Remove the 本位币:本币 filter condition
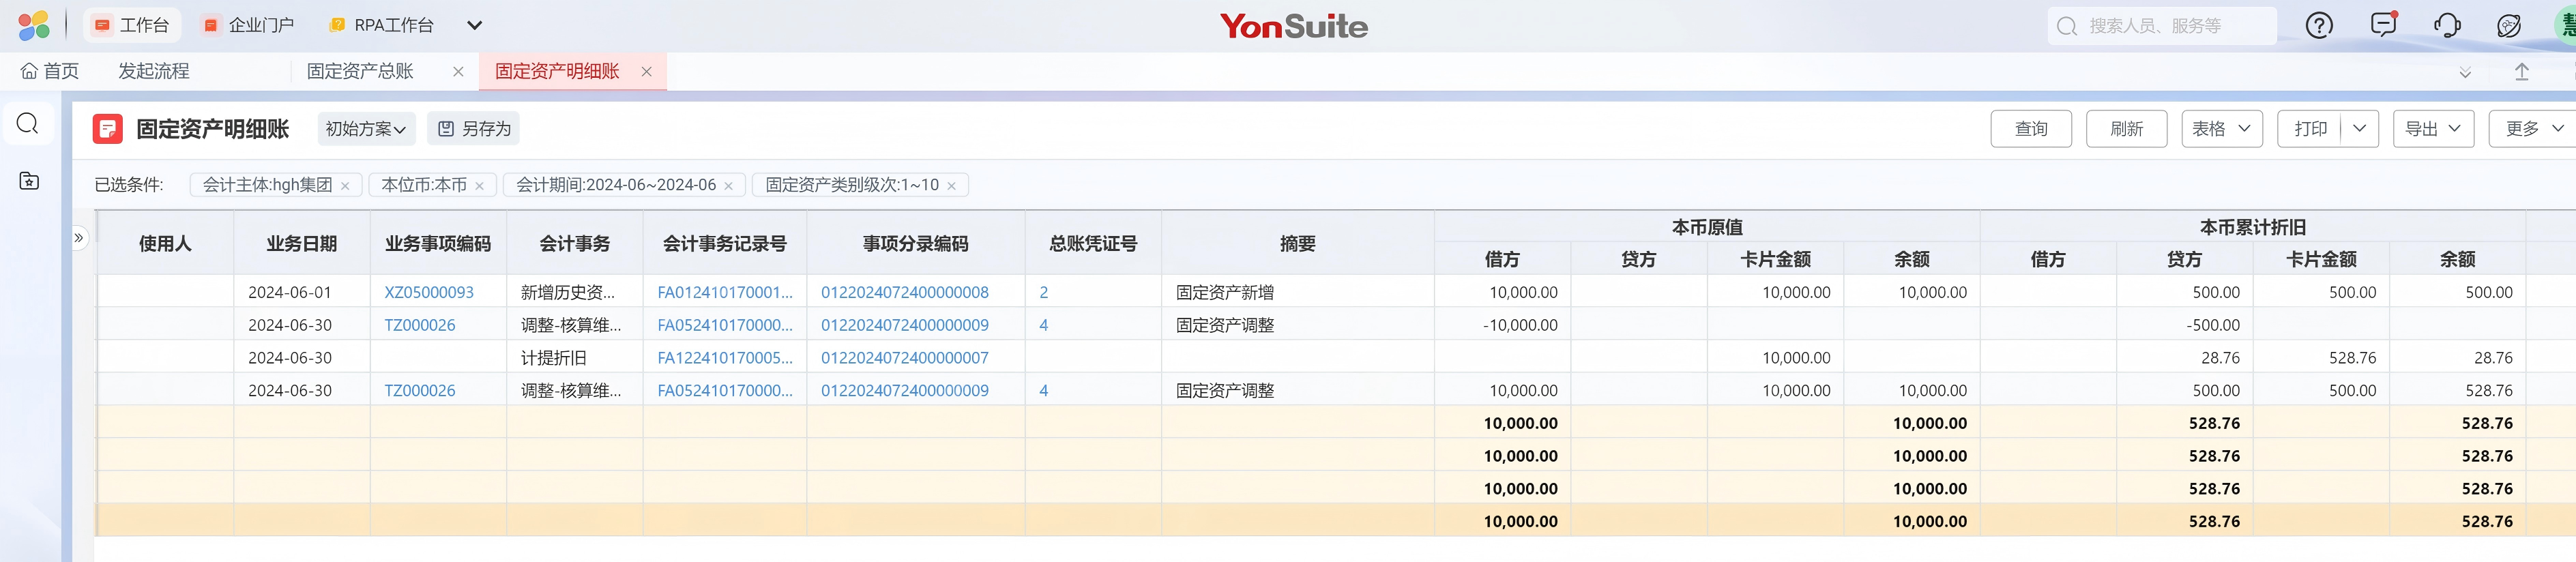Image resolution: width=2576 pixels, height=562 pixels. pyautogui.click(x=479, y=186)
